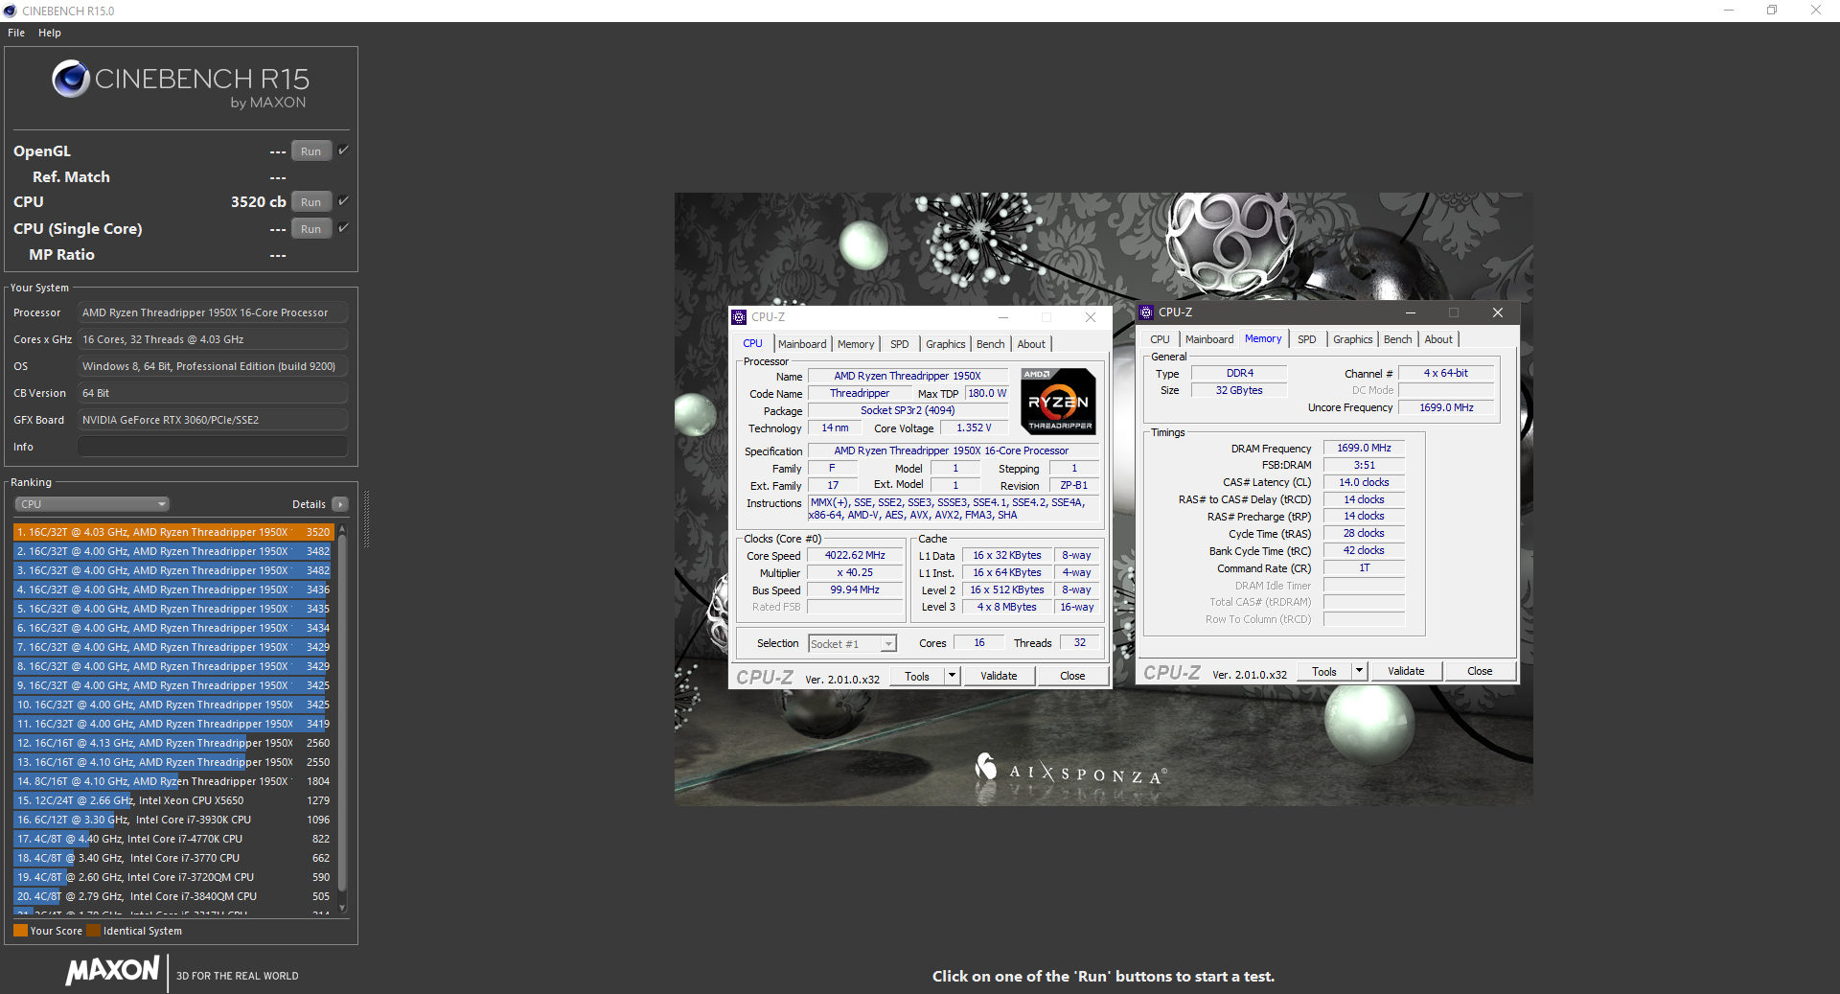Click the Ryzen Threadripper logo in CPU-Z
This screenshot has width=1840, height=994.
[x=1058, y=402]
